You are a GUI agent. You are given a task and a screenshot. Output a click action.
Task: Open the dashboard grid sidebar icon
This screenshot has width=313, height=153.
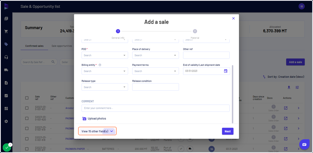point(6,108)
